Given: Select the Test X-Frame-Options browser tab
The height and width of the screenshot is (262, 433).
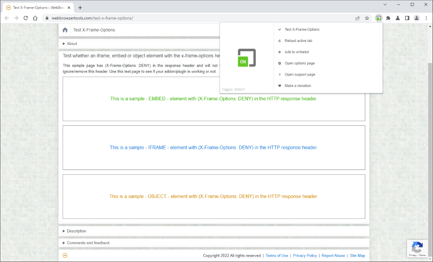Looking at the screenshot, I should click(x=38, y=8).
